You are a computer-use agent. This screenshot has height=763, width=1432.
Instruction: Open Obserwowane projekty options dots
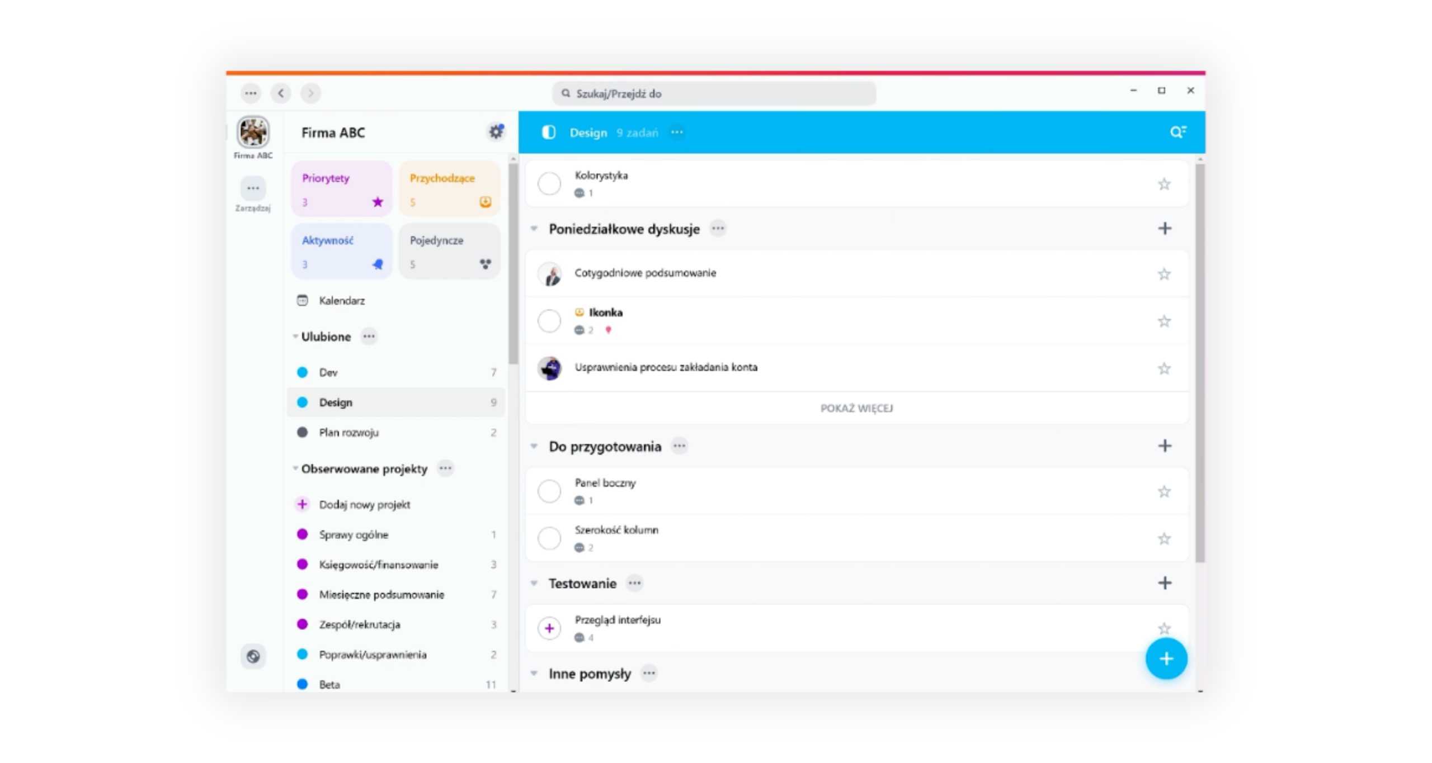point(445,468)
